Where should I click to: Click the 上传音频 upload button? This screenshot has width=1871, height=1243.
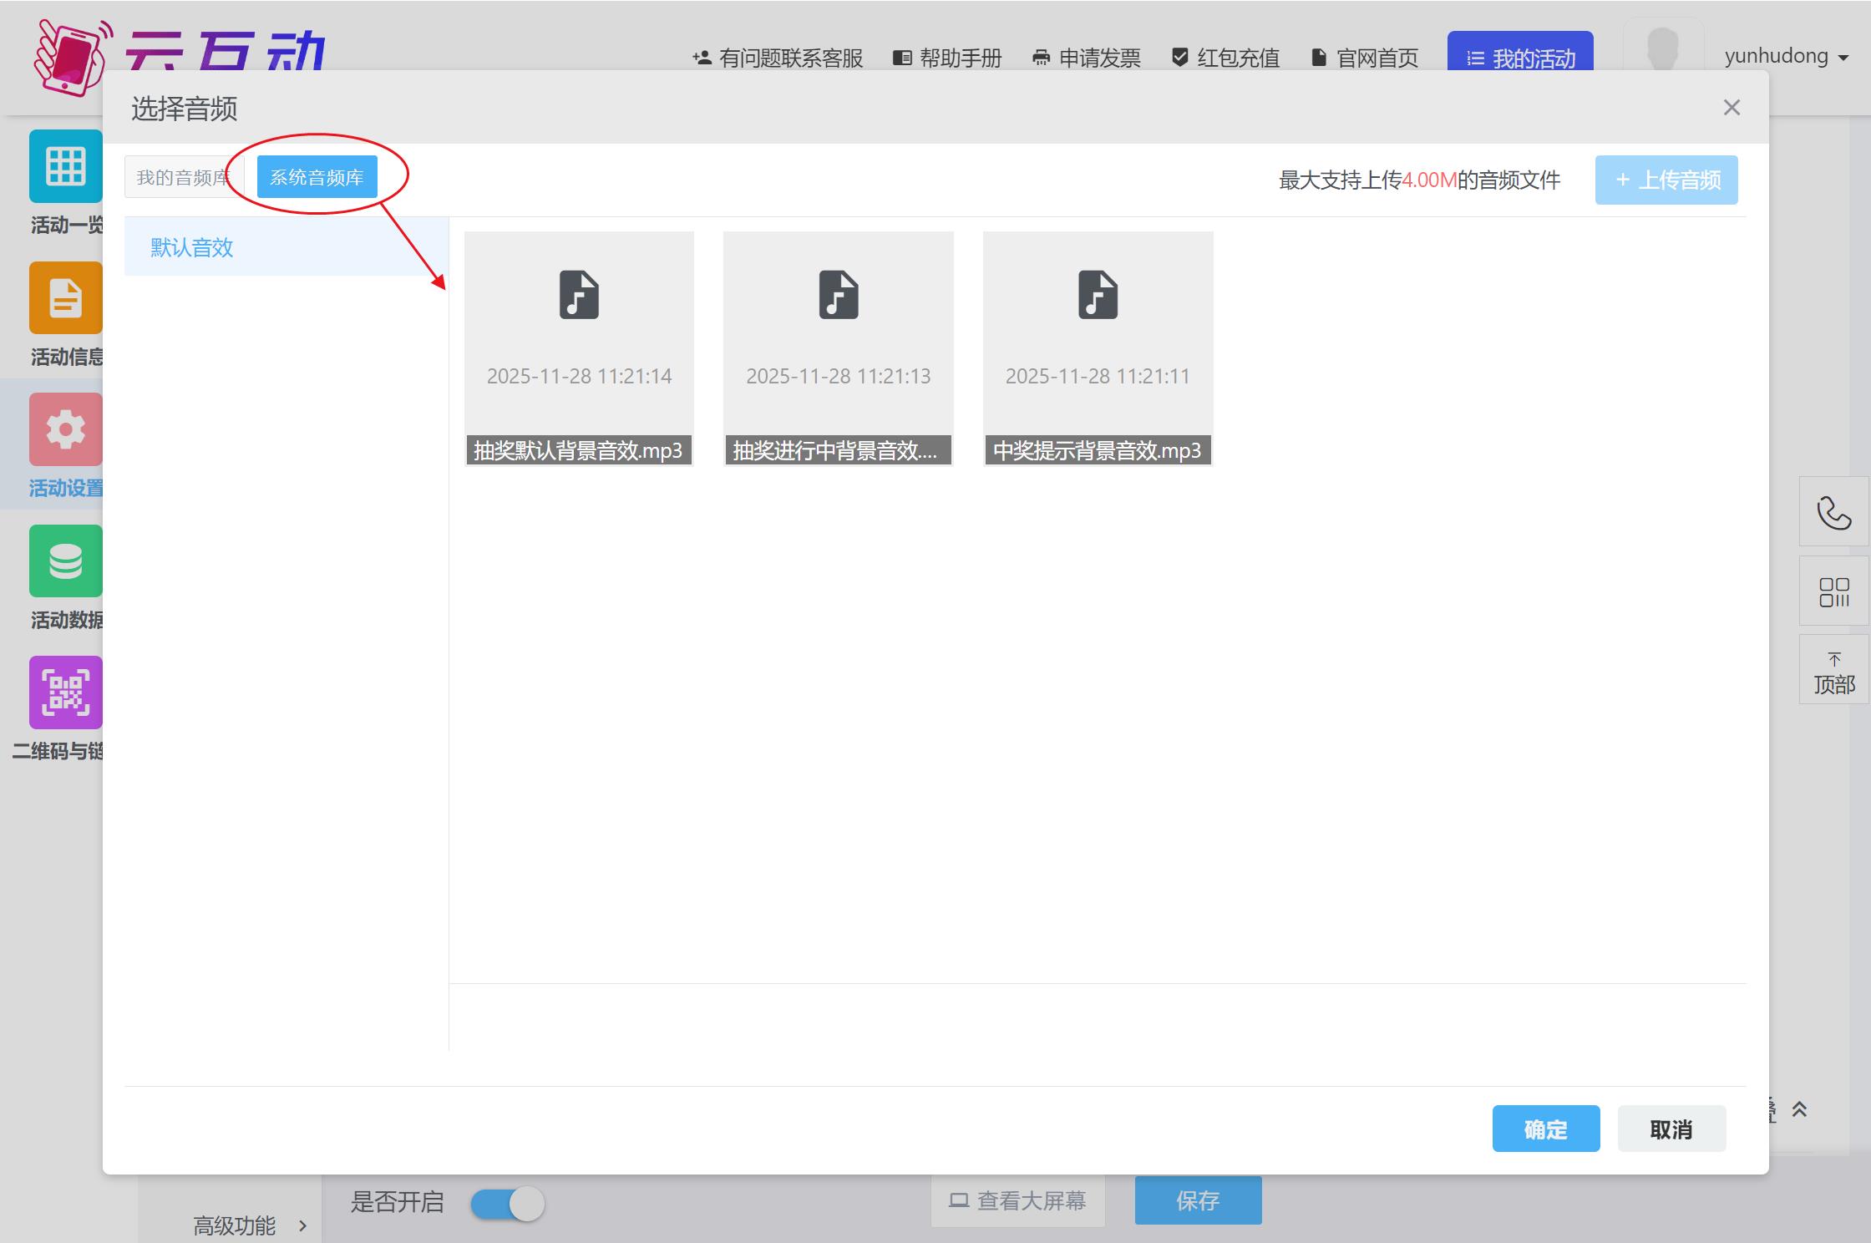pyautogui.click(x=1666, y=180)
